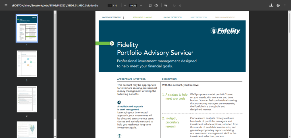
Task: Click the 'APPROPRIATE INVESTORS:' heading
Action: pos(131,79)
